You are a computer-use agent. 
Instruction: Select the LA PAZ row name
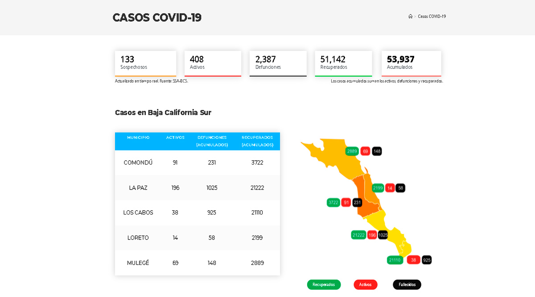(x=138, y=188)
